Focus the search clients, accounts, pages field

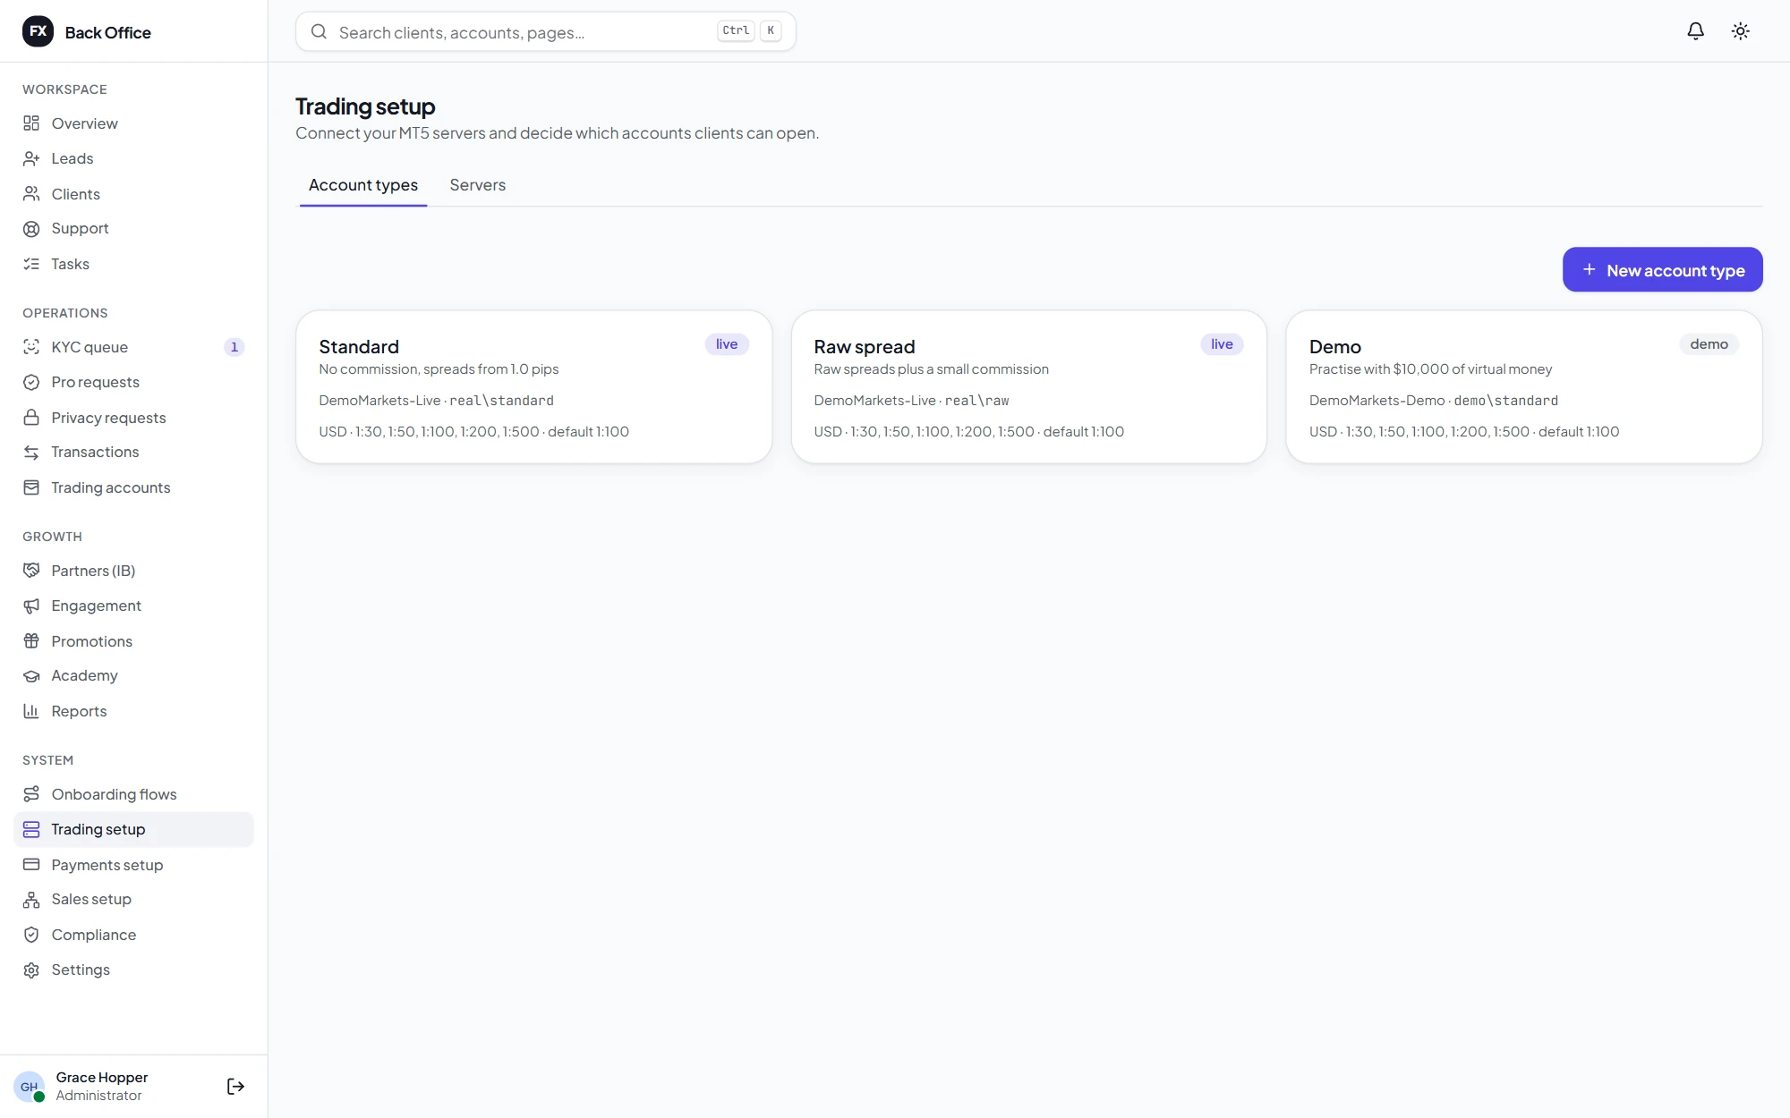(545, 32)
